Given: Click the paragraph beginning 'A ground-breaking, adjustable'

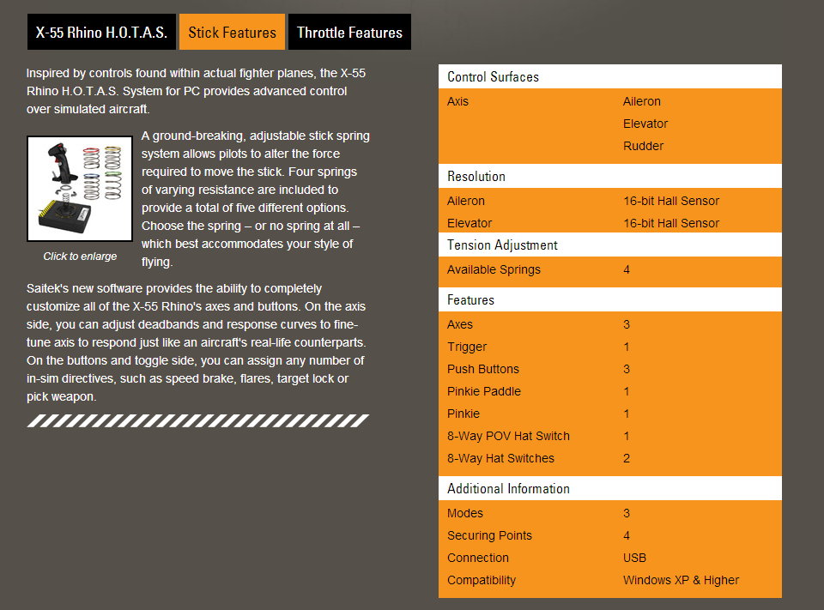Looking at the screenshot, I should (256, 198).
